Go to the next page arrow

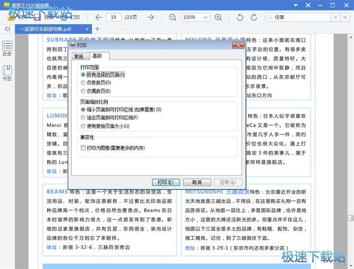[150, 17]
